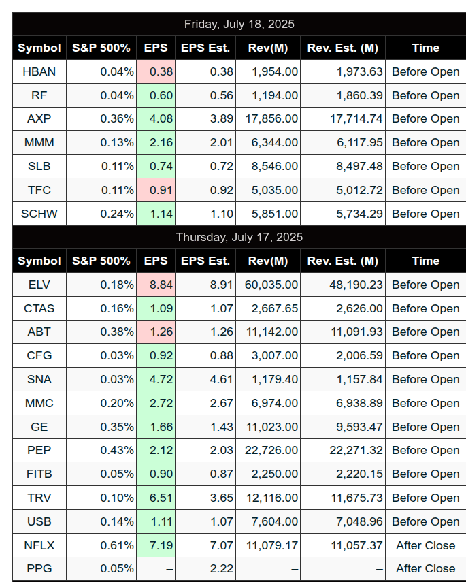Click AXP's green EPS value 4.08
Screen dimensions: 466x582
coord(156,118)
